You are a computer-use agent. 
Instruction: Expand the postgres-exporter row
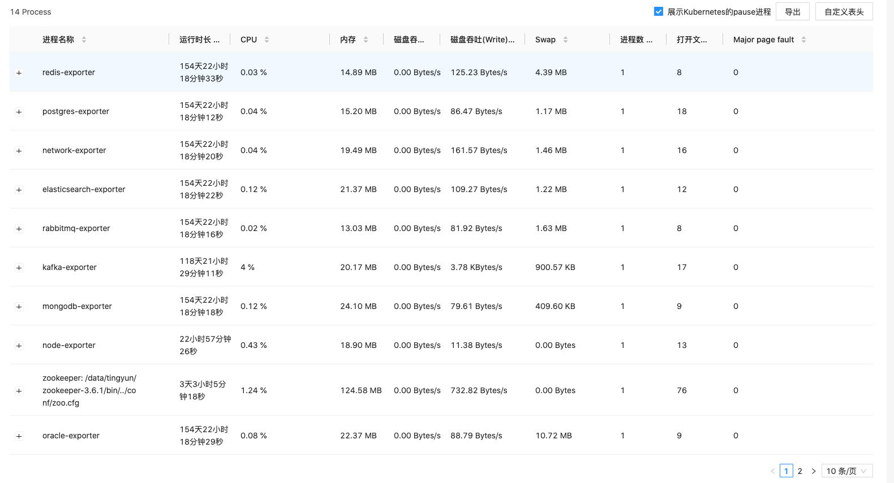coord(19,112)
